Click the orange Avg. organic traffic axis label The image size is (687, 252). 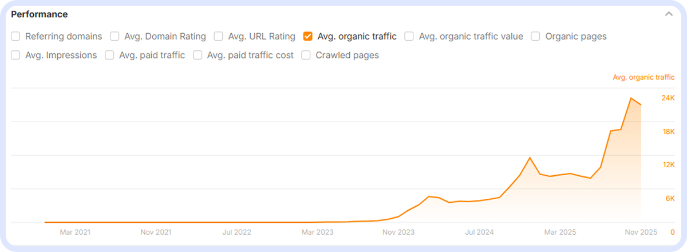pos(643,77)
